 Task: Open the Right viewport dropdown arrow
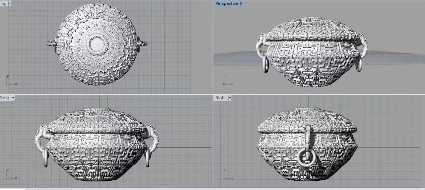[x=230, y=98]
